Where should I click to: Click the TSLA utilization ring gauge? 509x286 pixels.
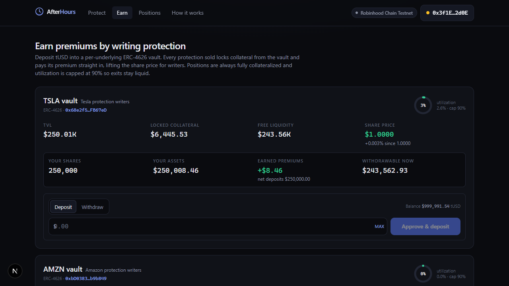423,105
